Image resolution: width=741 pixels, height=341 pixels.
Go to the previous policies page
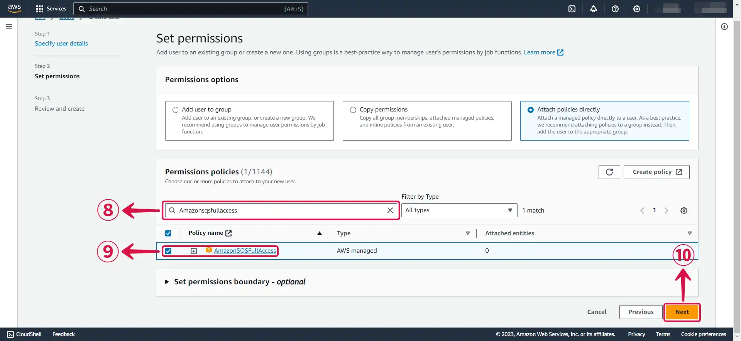tap(642, 211)
